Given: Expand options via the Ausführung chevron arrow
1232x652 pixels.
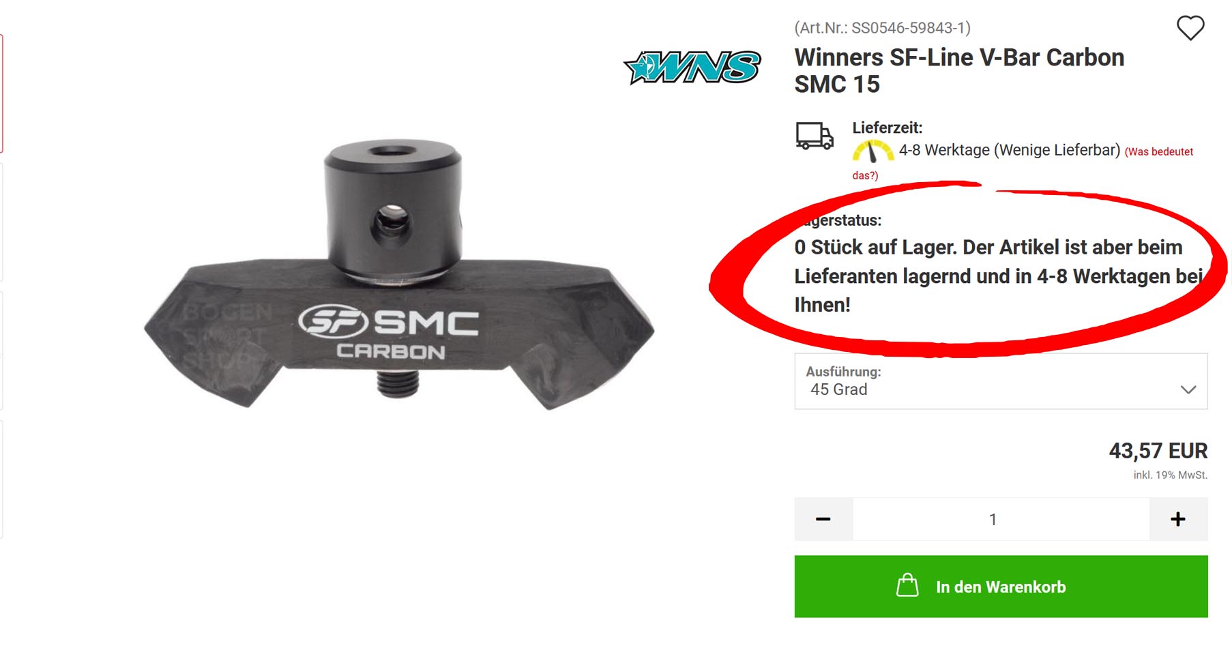Looking at the screenshot, I should click(x=1188, y=389).
